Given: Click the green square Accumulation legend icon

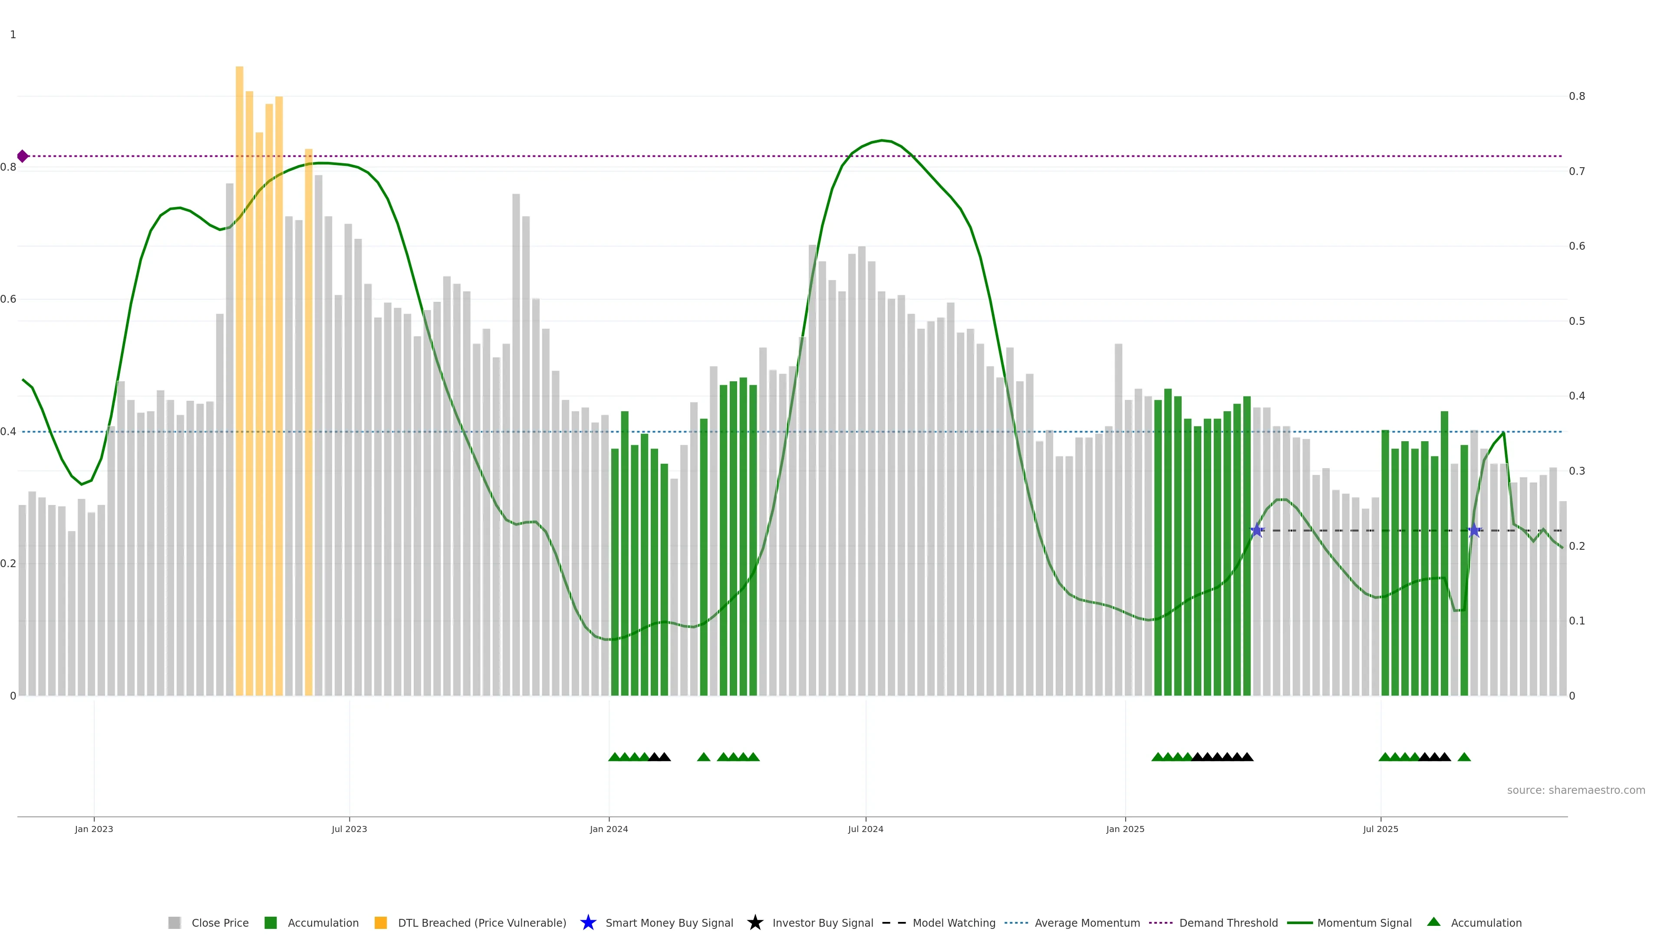Looking at the screenshot, I should [270, 922].
